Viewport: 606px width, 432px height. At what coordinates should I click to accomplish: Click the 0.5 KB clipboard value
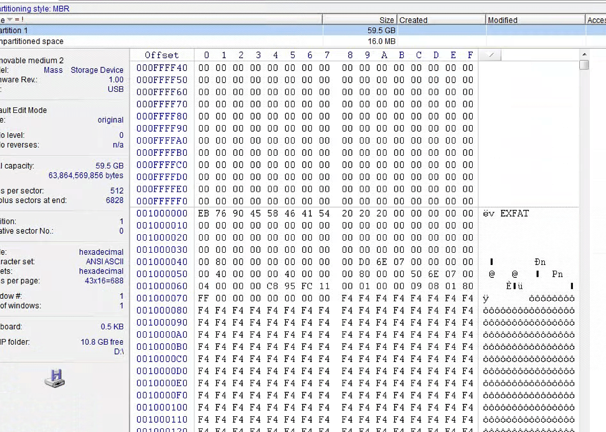[x=112, y=327]
